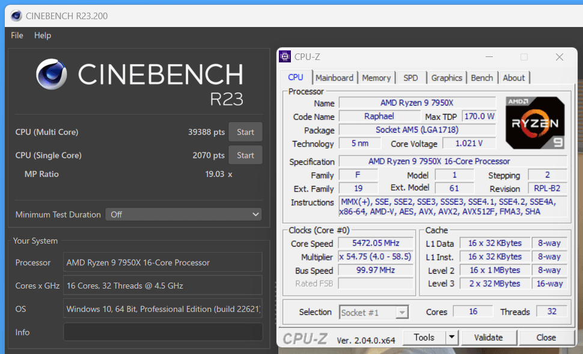
Task: Click the 39388 pts multi core score
Action: [206, 132]
